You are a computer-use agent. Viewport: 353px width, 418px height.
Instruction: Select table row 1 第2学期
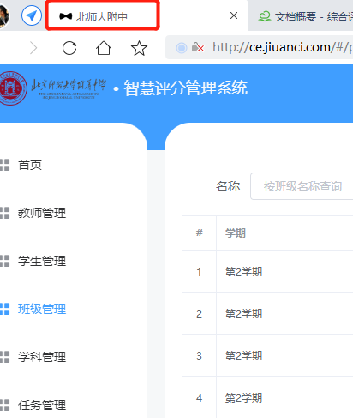(x=267, y=271)
